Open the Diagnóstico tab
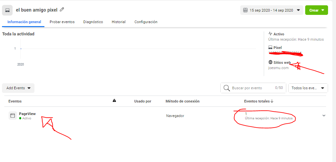 [93, 22]
